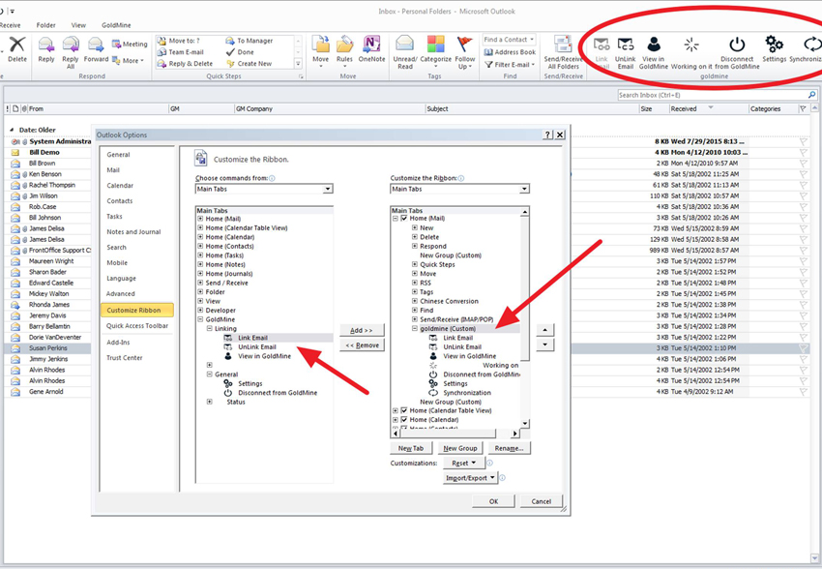Screen dimensions: 822x569
Task: Open the More dropdown in the Respond group
Action: tap(130, 61)
